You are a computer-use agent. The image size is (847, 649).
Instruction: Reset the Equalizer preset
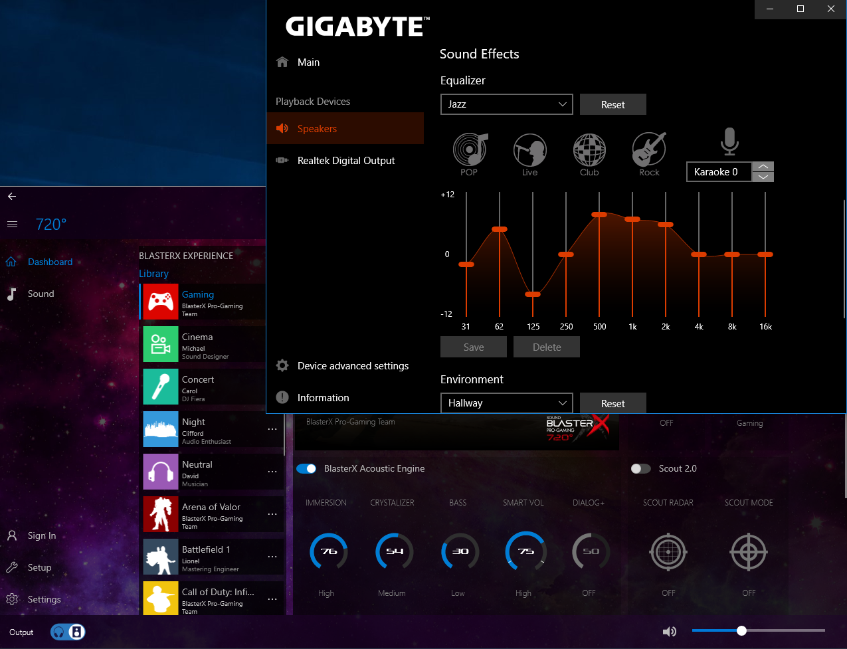pyautogui.click(x=612, y=104)
